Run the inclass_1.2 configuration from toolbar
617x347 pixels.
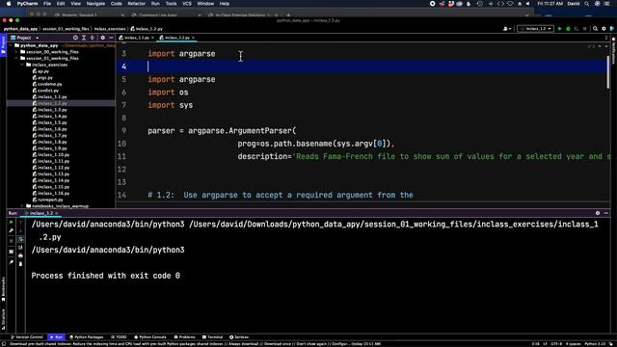tap(559, 29)
